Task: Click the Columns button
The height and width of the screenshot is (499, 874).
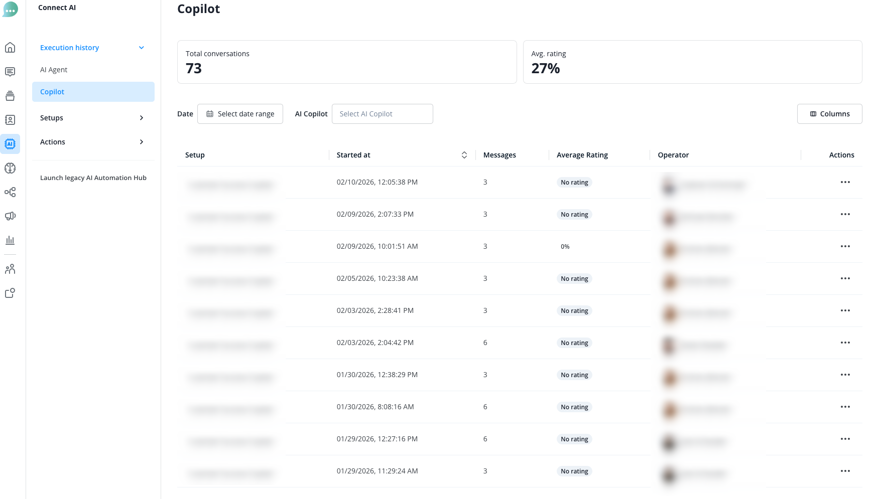Action: tap(829, 114)
